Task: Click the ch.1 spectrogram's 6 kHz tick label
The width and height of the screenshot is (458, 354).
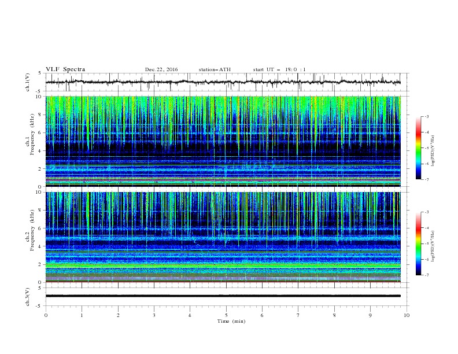Action: point(40,133)
